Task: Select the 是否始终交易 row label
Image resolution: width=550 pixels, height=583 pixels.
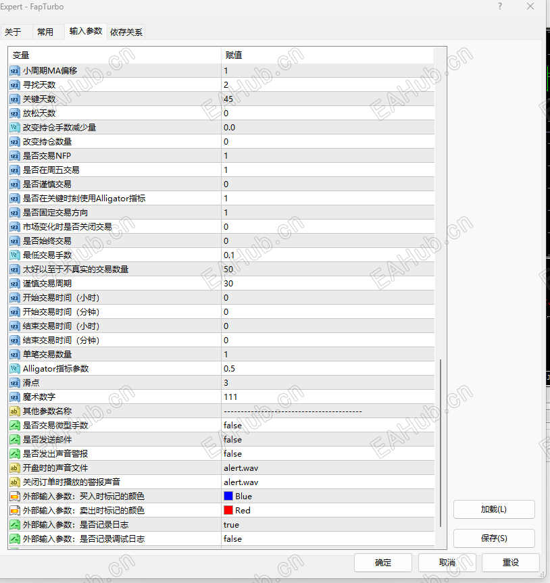Action: 47,241
